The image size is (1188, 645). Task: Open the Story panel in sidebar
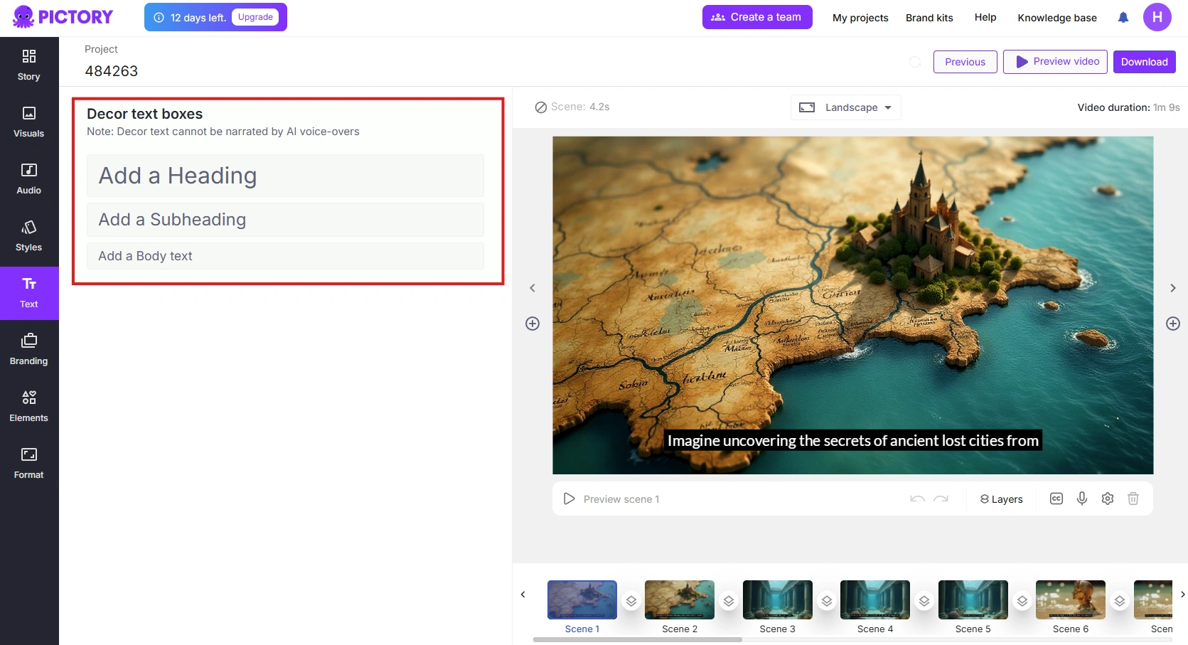point(28,65)
